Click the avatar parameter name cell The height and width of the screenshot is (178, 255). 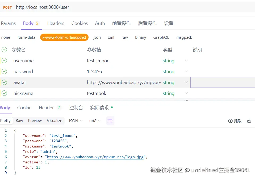20,83
